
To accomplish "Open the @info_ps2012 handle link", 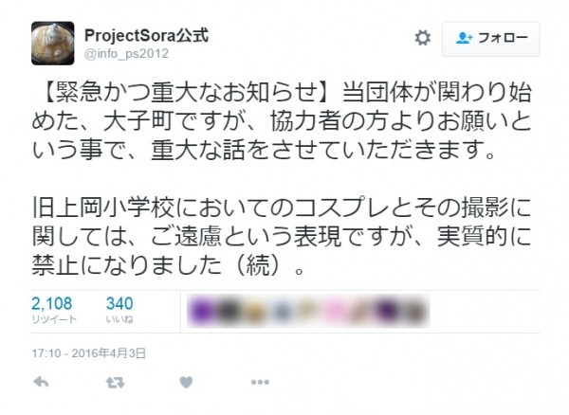I will click(126, 54).
